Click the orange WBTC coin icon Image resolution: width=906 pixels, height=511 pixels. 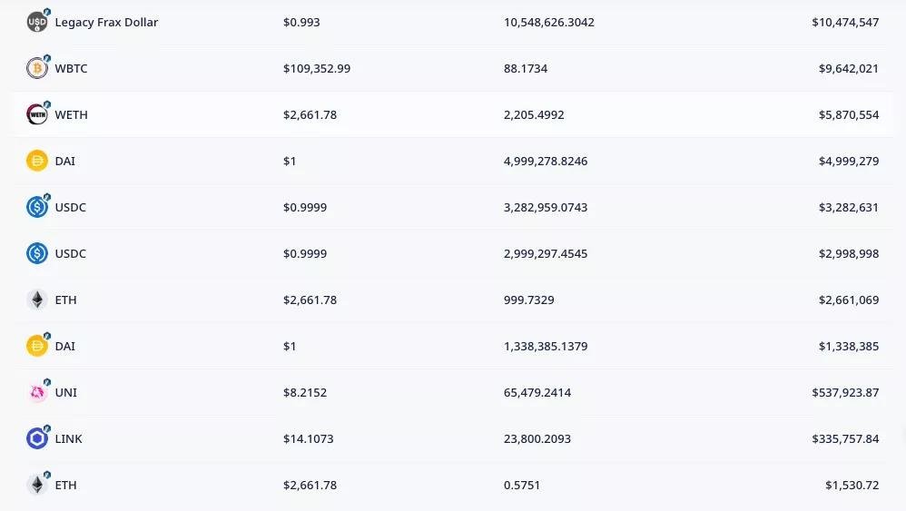(x=37, y=68)
